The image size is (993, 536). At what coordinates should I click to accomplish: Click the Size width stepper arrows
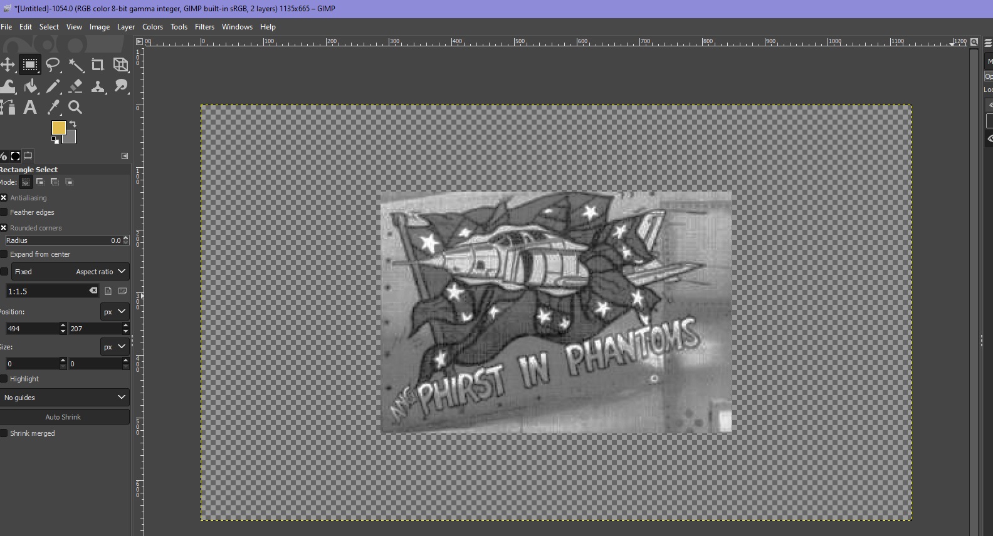pos(63,364)
